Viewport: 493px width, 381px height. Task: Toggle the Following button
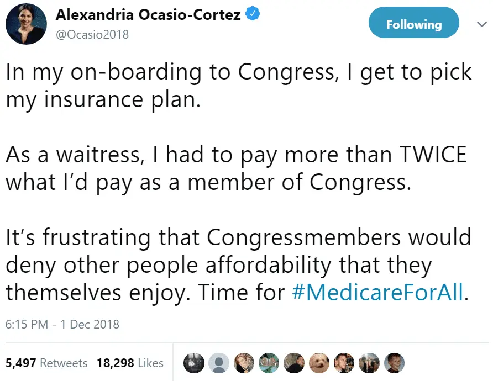tap(413, 24)
